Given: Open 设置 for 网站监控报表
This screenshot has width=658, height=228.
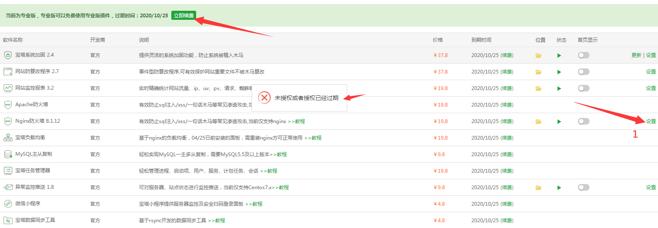Looking at the screenshot, I should tap(651, 88).
